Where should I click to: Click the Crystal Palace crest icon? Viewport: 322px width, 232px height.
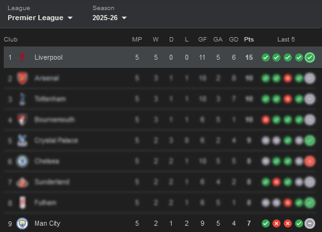point(22,140)
